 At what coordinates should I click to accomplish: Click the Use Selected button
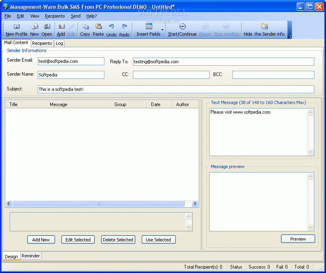tap(159, 240)
